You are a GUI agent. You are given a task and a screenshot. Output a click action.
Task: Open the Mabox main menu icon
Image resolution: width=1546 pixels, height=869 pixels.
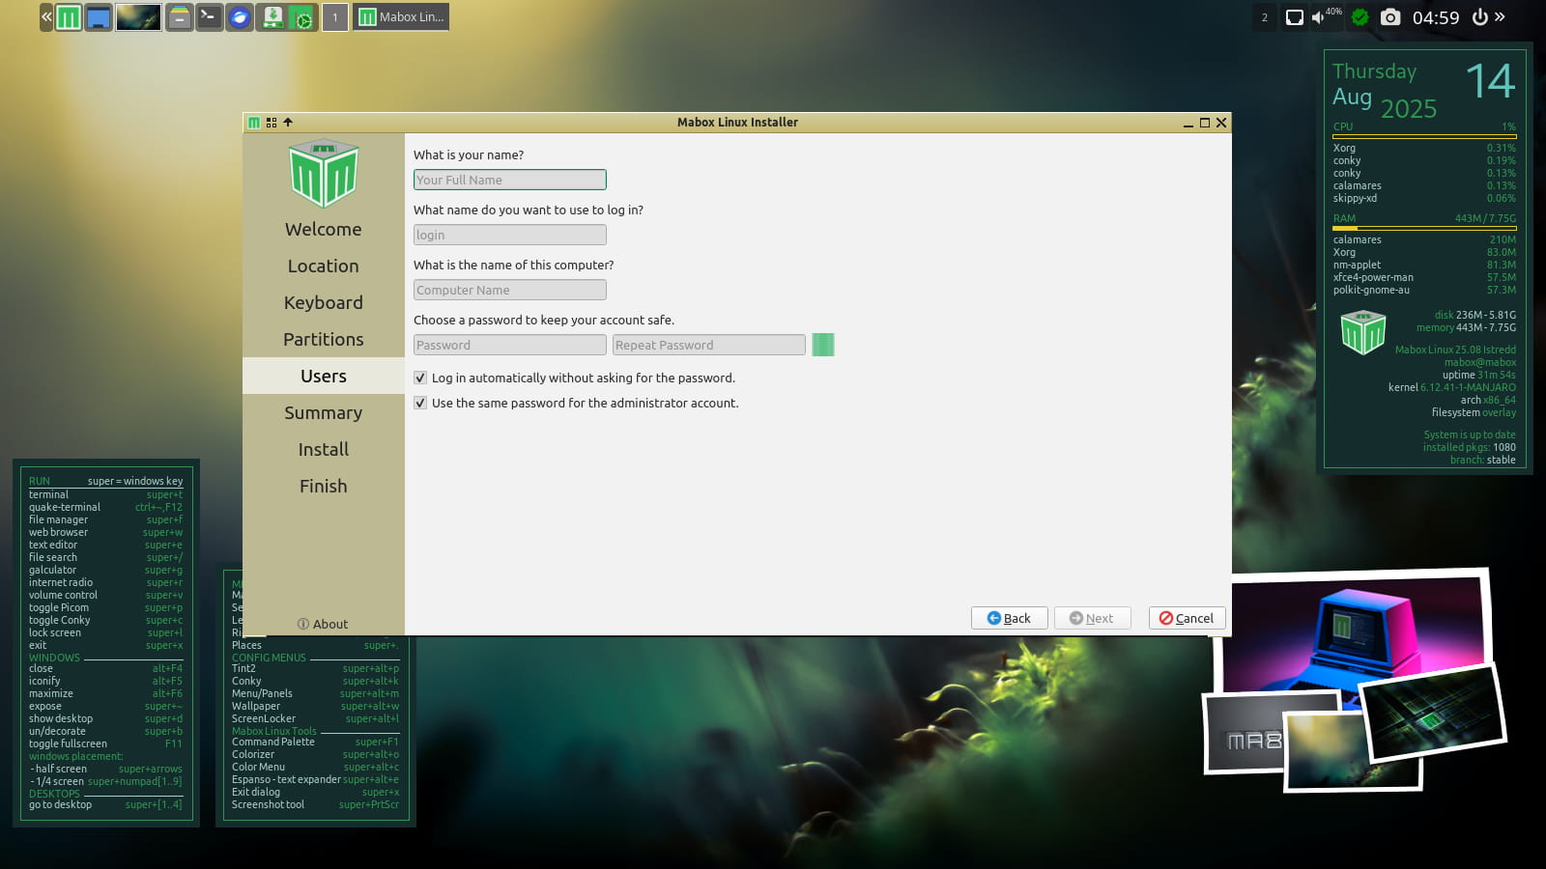69,17
